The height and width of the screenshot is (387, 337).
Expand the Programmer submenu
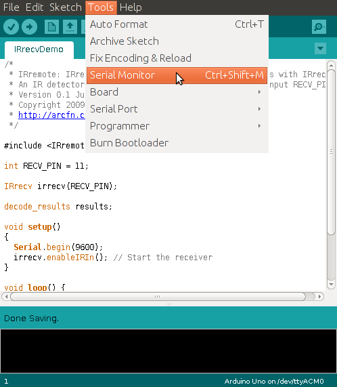point(177,126)
